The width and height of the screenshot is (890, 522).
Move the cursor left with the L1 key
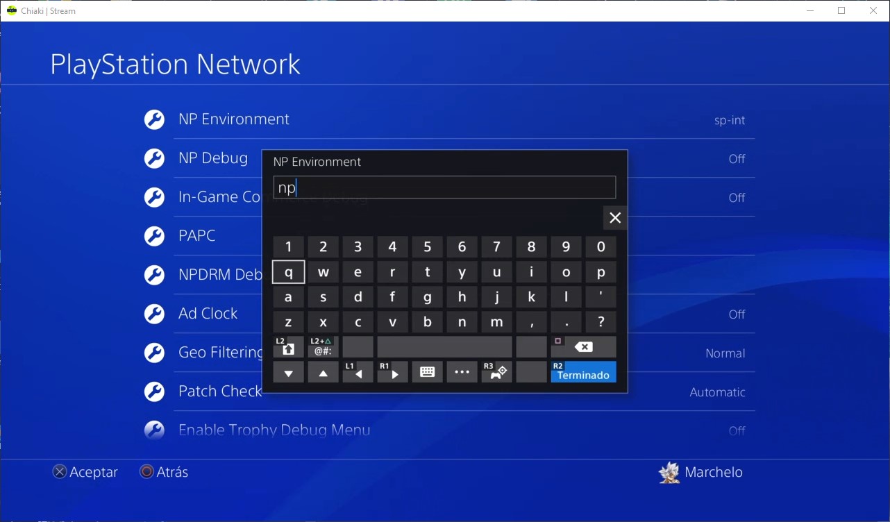pos(358,372)
